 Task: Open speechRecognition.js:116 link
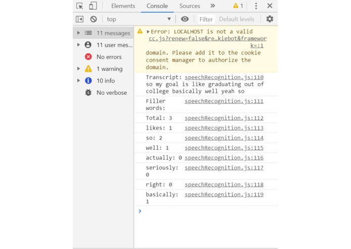224,158
